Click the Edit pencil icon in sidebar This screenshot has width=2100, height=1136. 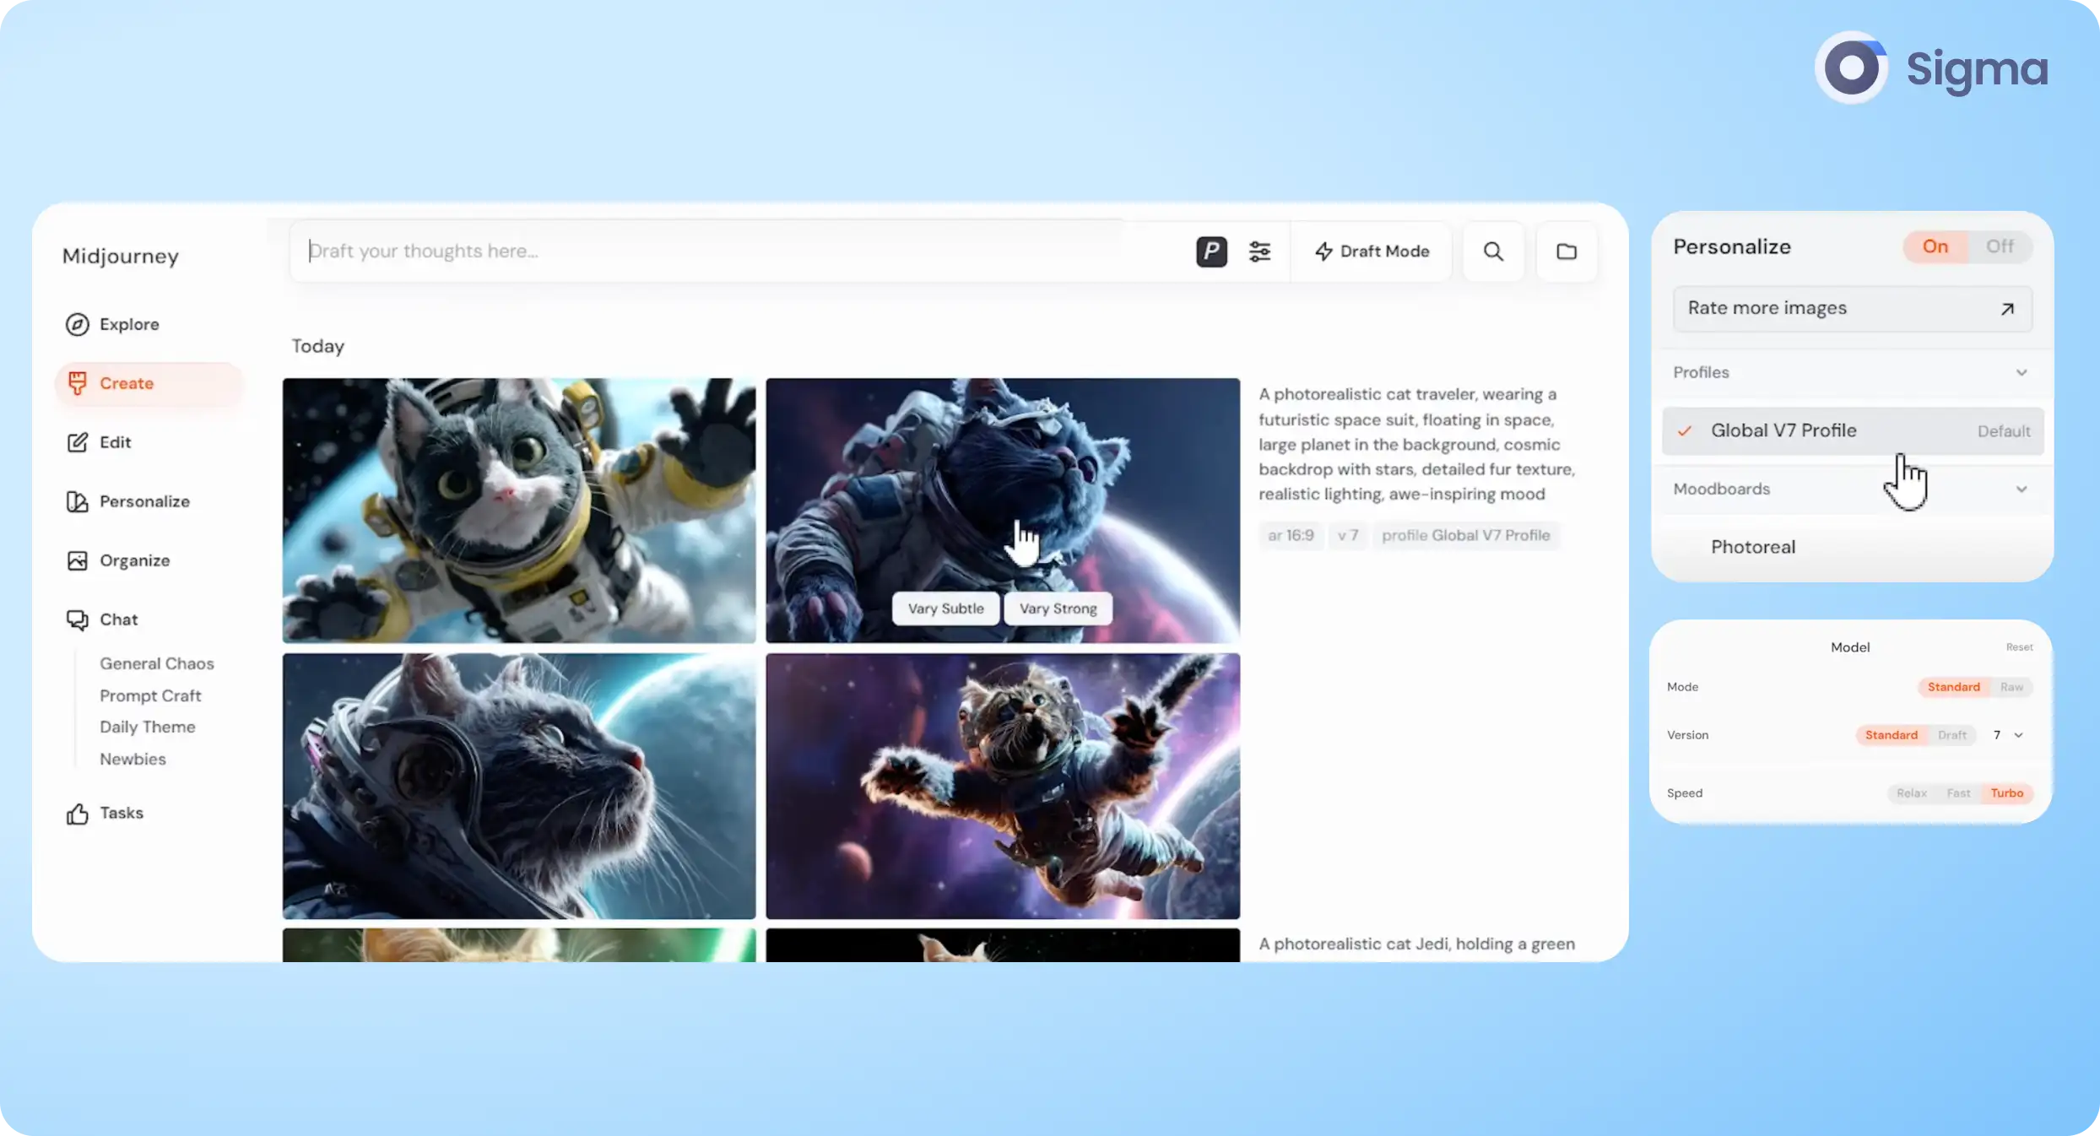point(77,442)
